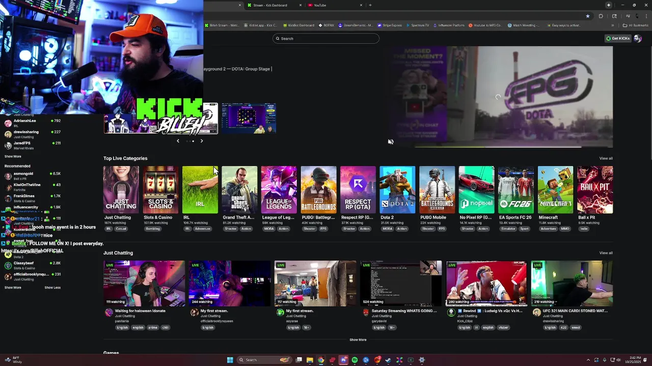Open the 'UFC 321 MAIN CARD' stream thumbnail
The height and width of the screenshot is (366, 652).
(x=572, y=284)
